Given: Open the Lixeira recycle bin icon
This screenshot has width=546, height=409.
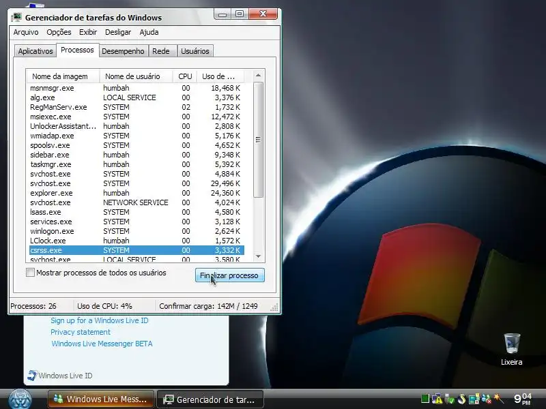Looking at the screenshot, I should coord(511,349).
